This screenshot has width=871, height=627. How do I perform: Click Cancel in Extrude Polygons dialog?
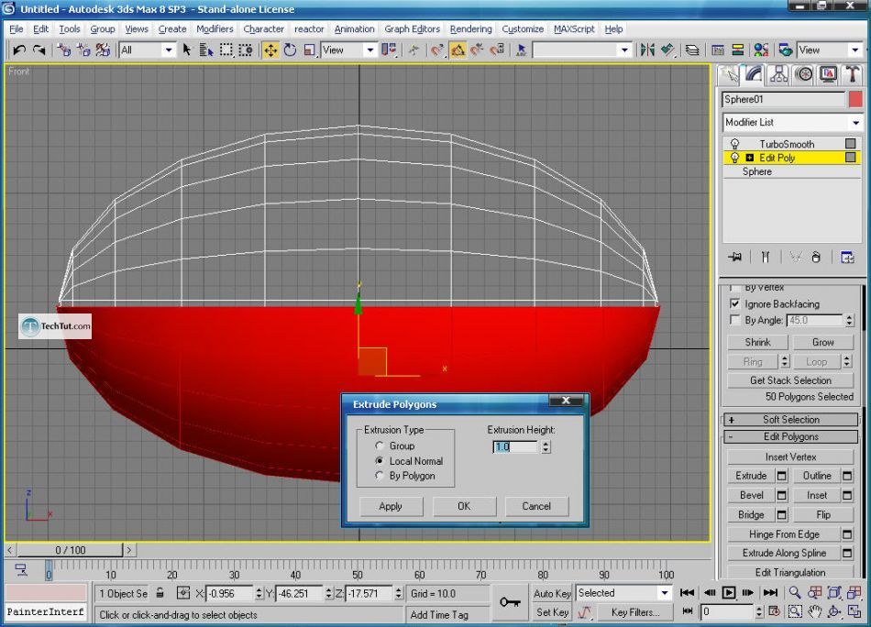coord(536,506)
